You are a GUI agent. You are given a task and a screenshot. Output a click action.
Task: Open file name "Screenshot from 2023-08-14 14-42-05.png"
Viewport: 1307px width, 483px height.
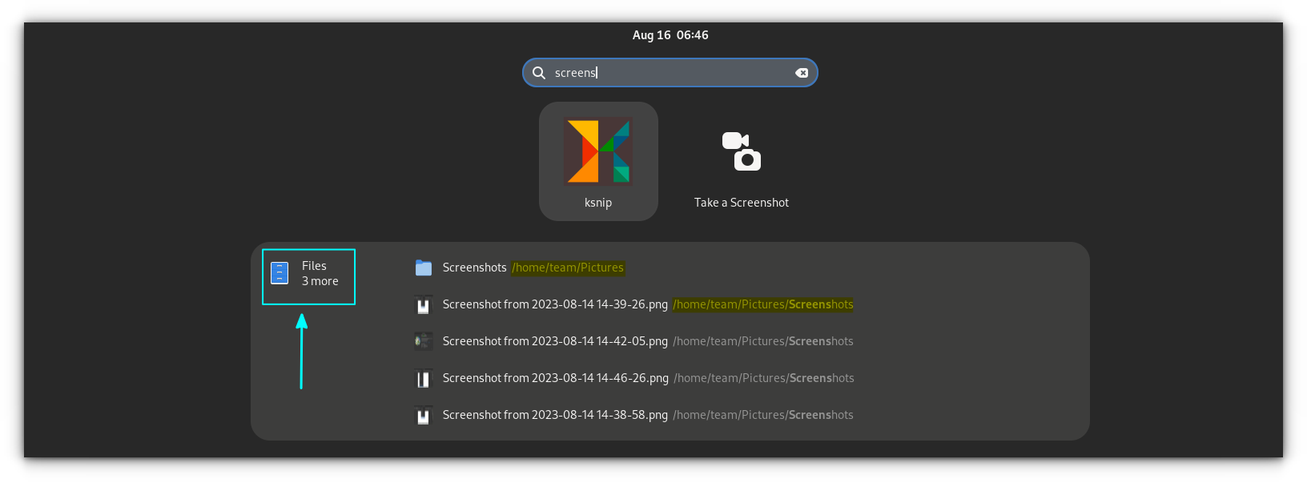[555, 341]
